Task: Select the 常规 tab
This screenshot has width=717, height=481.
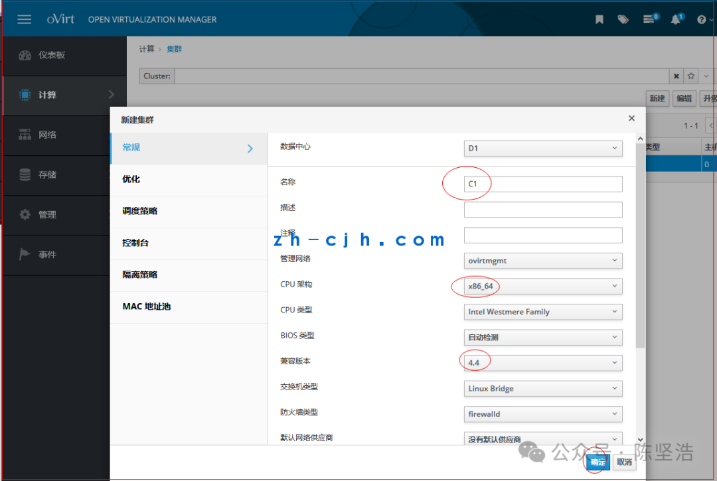Action: point(189,148)
